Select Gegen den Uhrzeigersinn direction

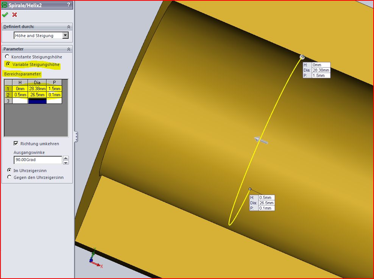[9, 177]
